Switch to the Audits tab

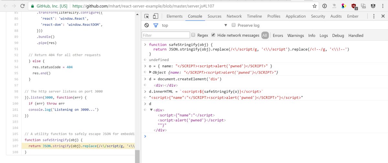[336, 16]
